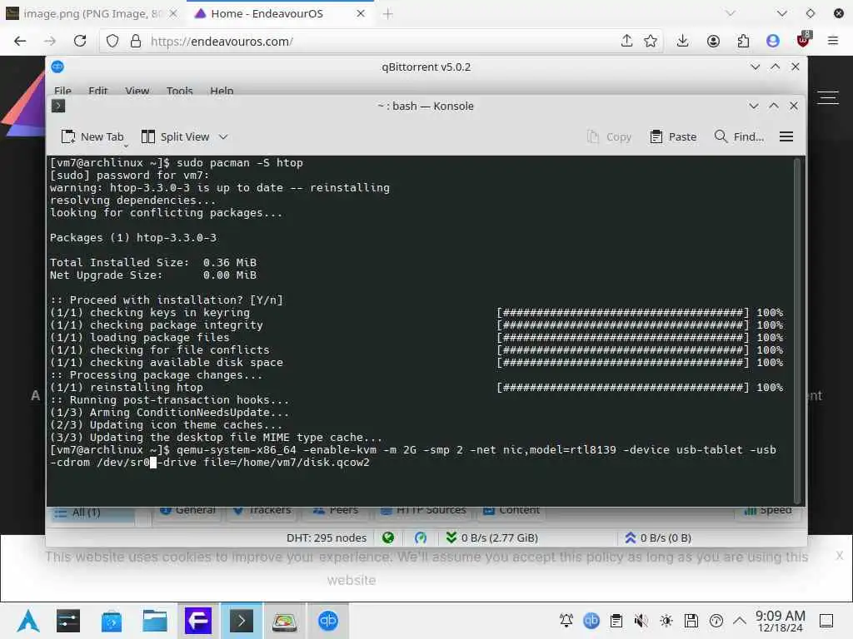The image size is (853, 639).
Task: Click the notifications bell tray icon
Action: coord(566,621)
